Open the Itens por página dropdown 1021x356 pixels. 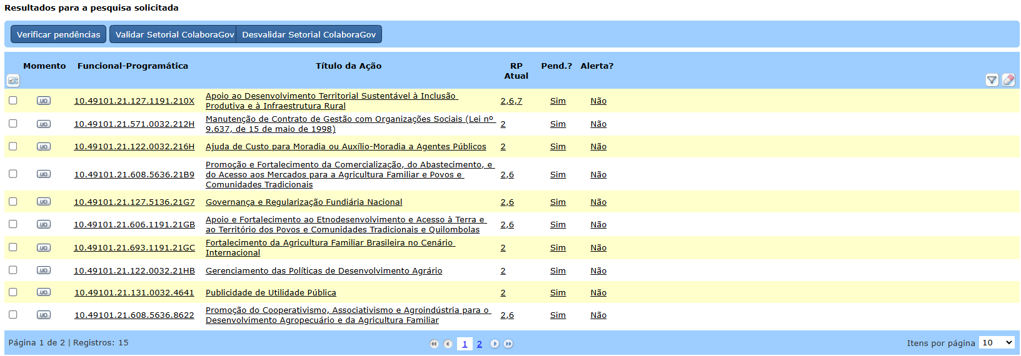997,342
